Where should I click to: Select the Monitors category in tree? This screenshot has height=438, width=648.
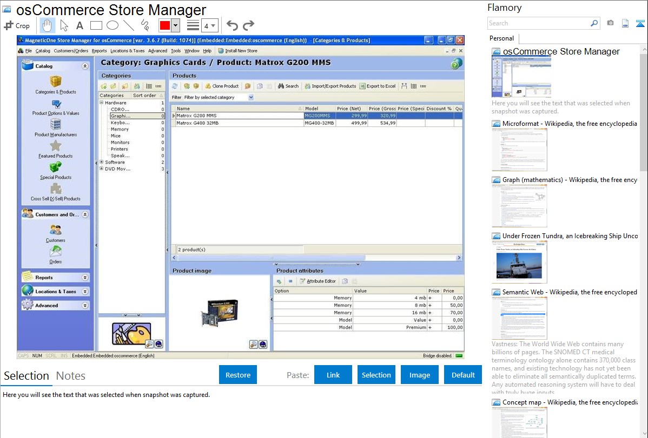[x=120, y=143]
